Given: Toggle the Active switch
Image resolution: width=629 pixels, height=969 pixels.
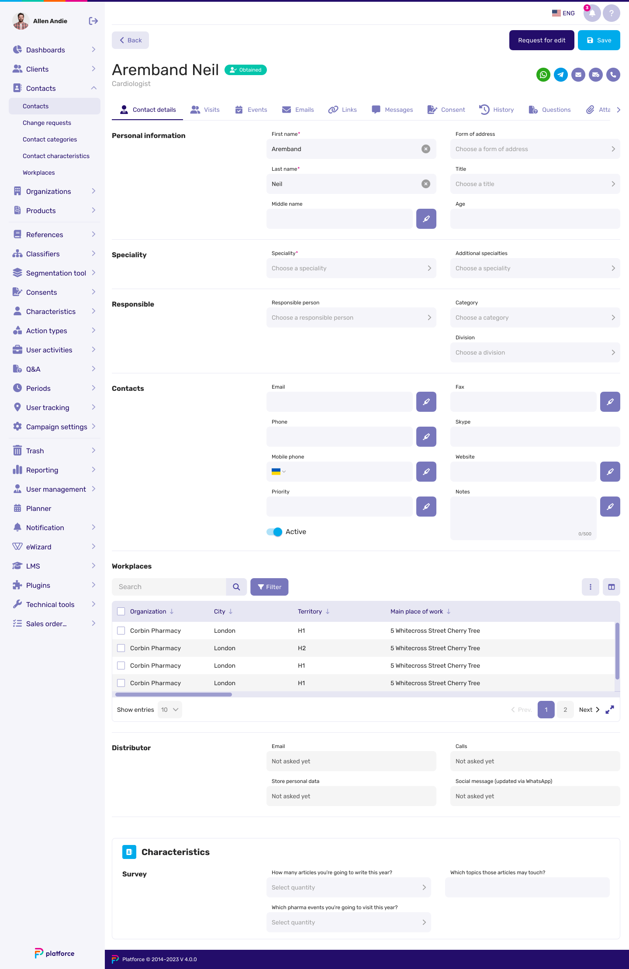Looking at the screenshot, I should 274,532.
